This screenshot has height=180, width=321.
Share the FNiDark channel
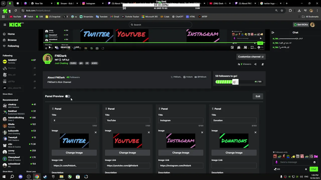click(255, 64)
